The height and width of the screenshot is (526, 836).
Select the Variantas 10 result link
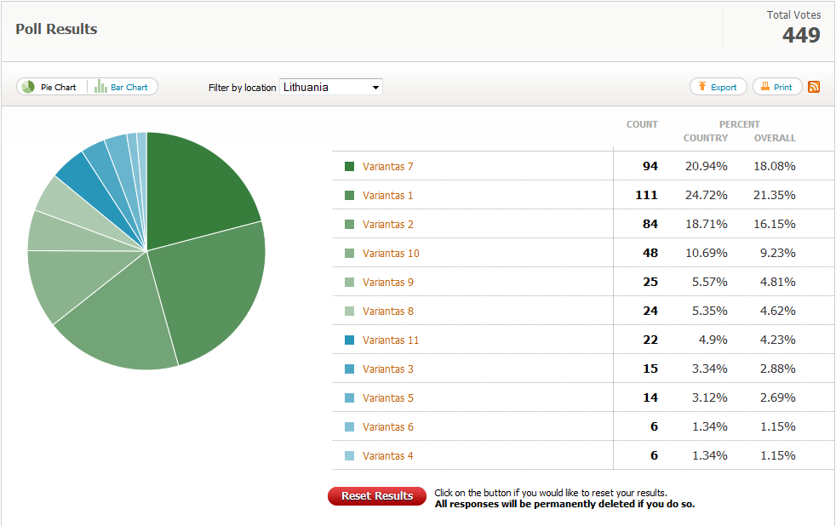click(391, 254)
